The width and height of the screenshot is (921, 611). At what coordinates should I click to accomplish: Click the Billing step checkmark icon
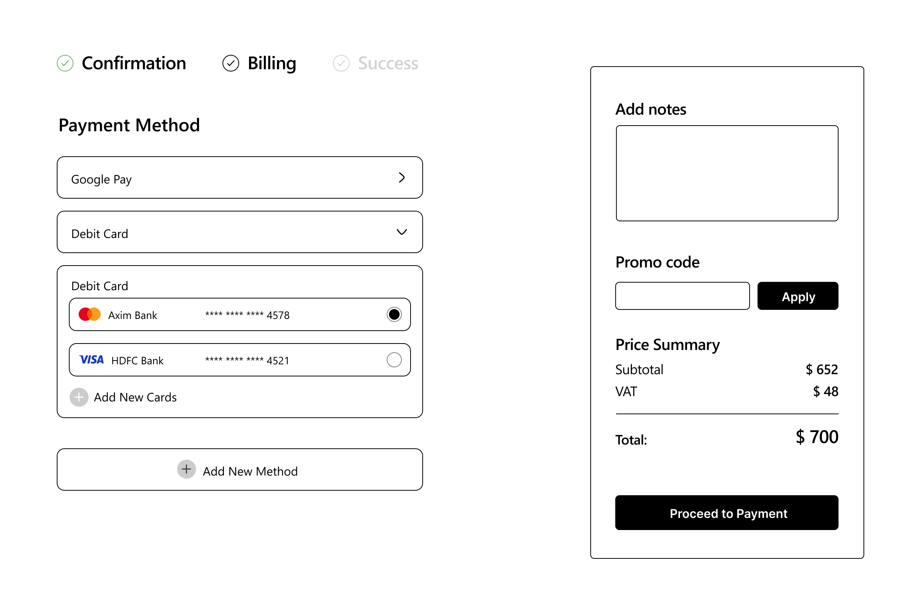coord(231,63)
